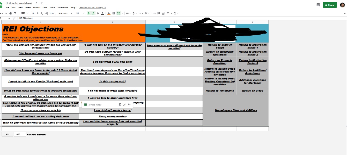Viewport: 347px width, 155px height.
Task: Open the fill color picker
Action: pos(109,13)
